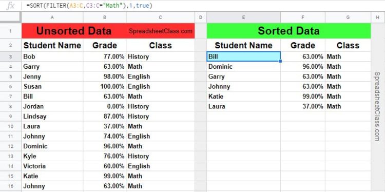Select 'Dominic' in the sorted list
385x192 pixels.
click(243, 67)
